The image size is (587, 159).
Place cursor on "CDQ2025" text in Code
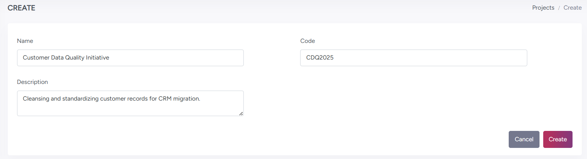319,58
